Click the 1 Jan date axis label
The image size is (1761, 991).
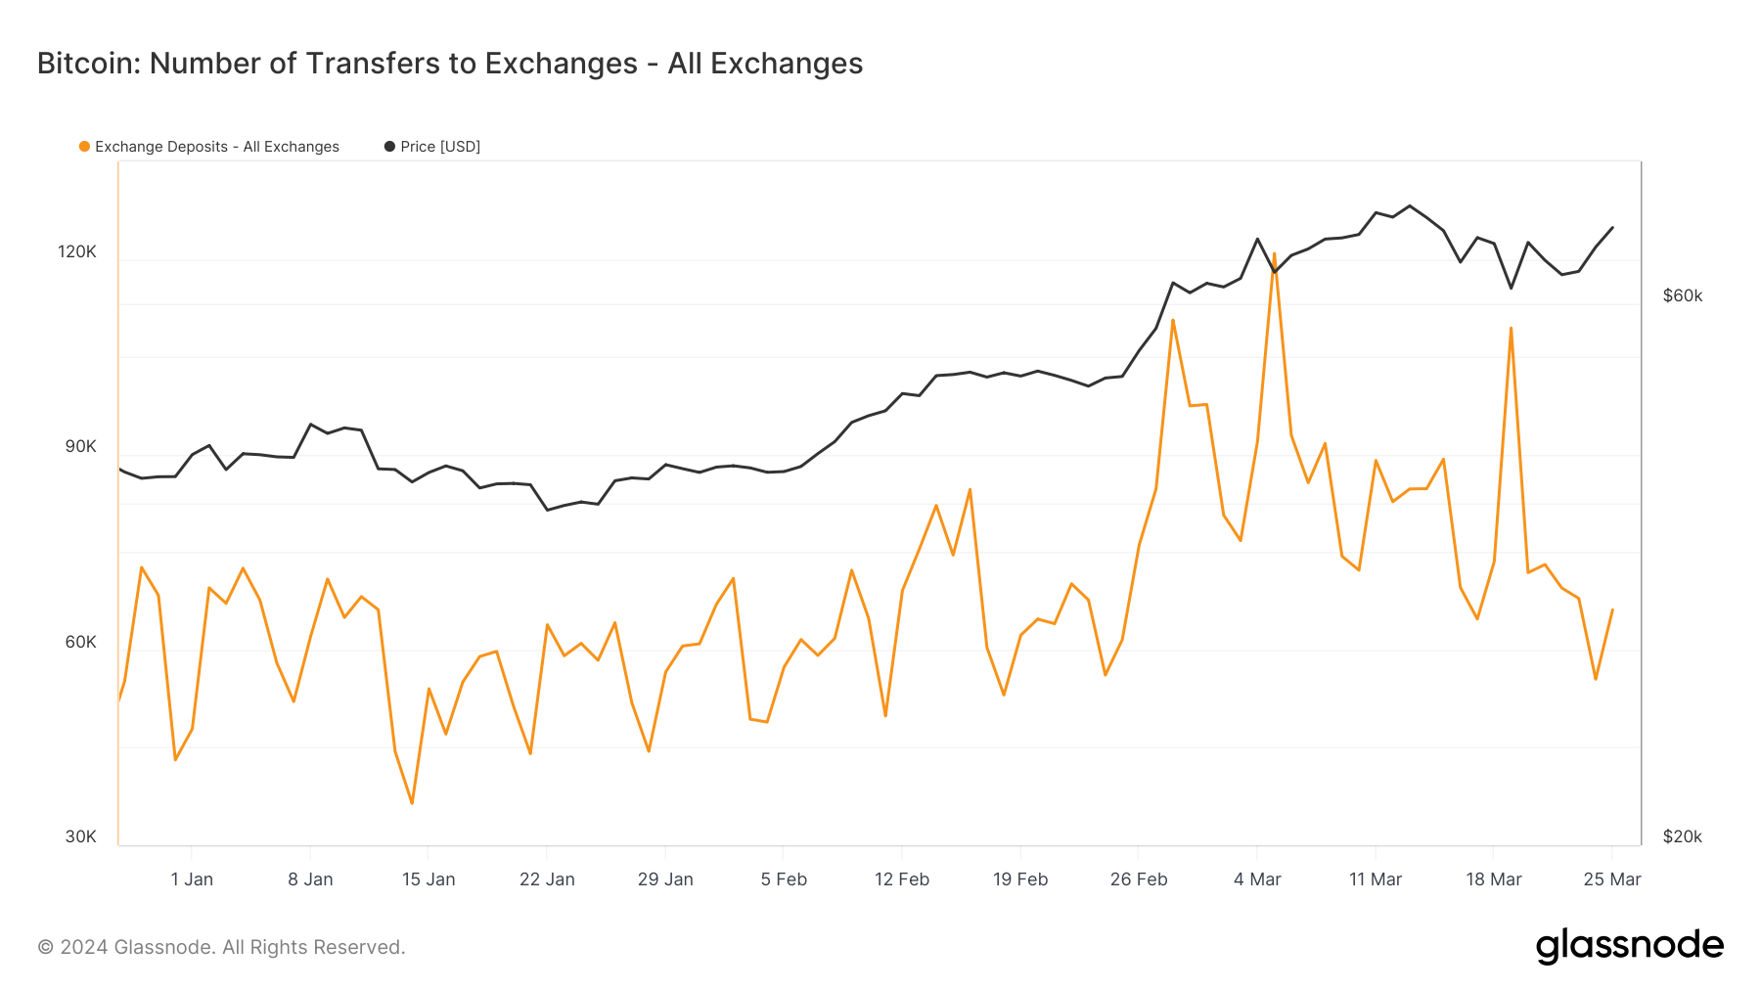192,879
